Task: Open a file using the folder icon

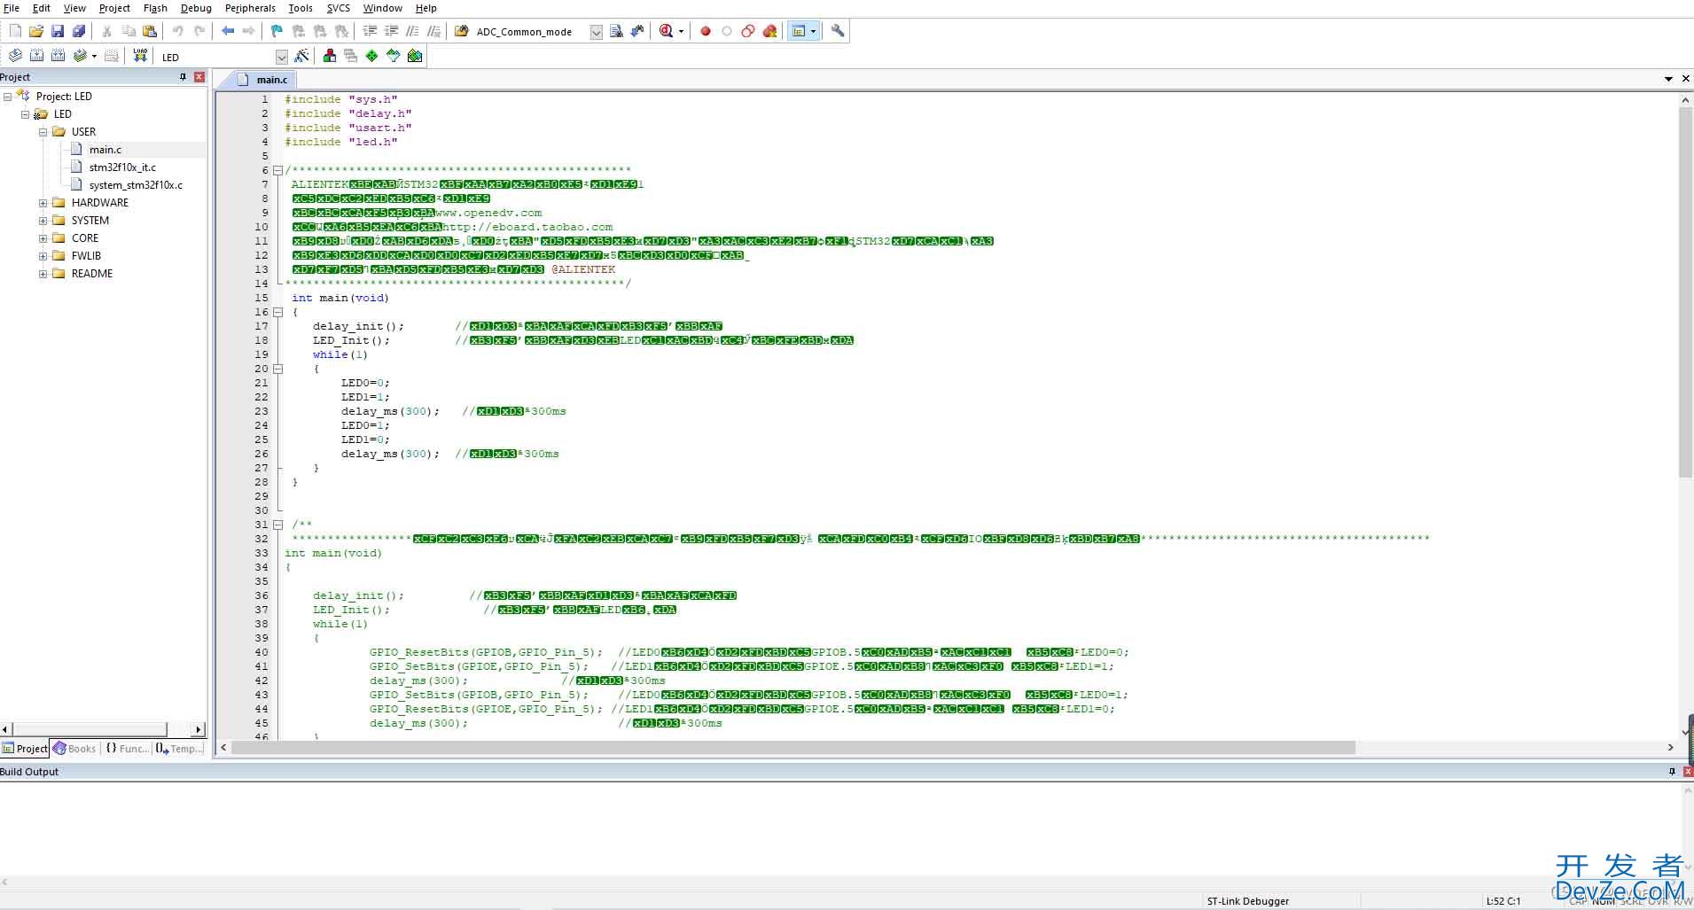Action: [x=36, y=31]
